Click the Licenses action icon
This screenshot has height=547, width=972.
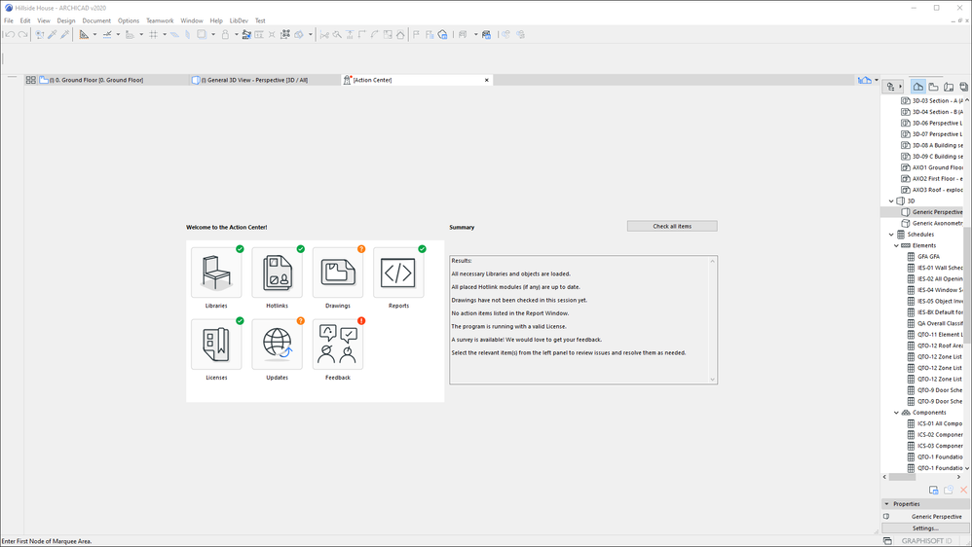(216, 345)
